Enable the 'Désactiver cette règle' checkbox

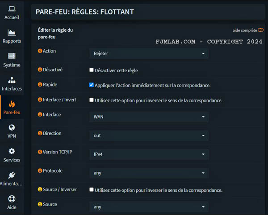click(x=92, y=70)
